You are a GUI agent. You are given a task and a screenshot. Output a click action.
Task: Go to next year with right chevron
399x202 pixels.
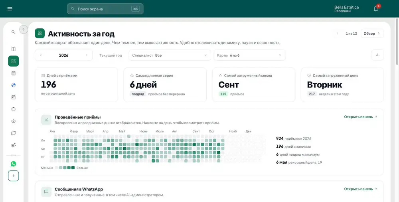coord(87,55)
